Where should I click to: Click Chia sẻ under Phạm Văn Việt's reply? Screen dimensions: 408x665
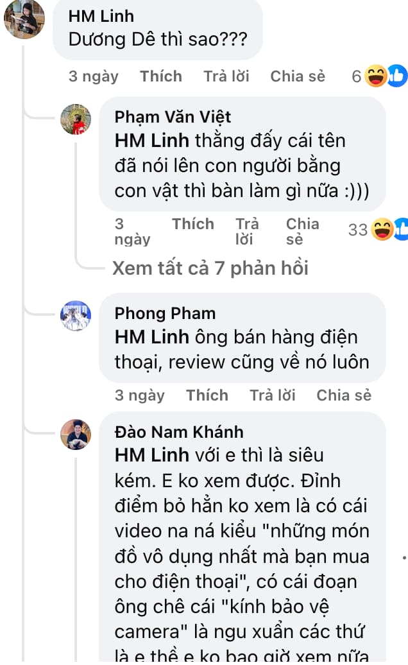click(303, 232)
